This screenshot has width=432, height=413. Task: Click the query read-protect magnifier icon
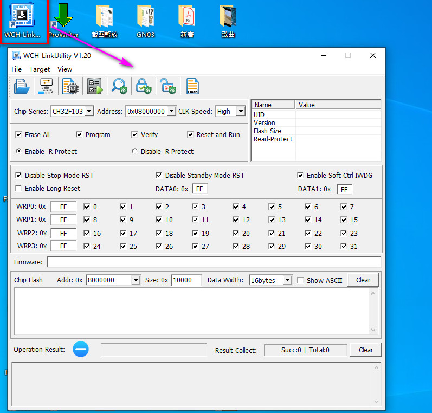point(119,86)
